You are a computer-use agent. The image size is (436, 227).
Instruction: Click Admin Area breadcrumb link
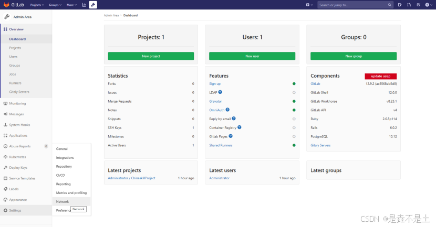click(111, 16)
